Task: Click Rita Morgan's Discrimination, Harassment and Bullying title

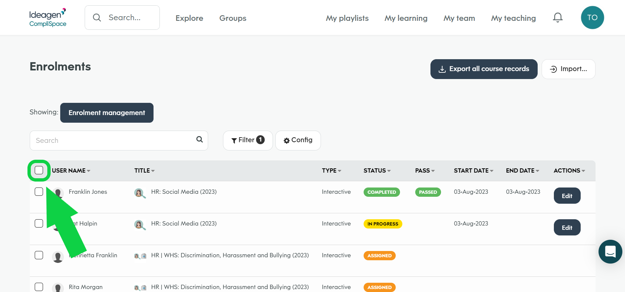Action: coord(230,287)
